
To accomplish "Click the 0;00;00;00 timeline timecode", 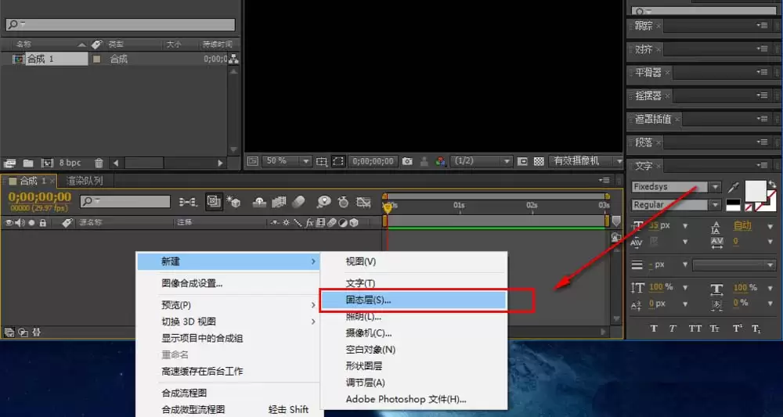I will 39,197.
